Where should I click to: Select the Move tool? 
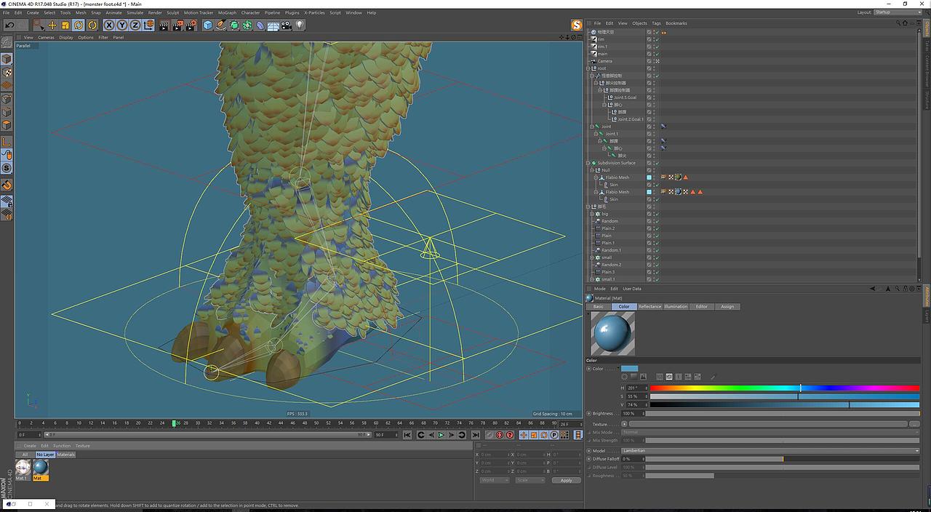(x=52, y=25)
